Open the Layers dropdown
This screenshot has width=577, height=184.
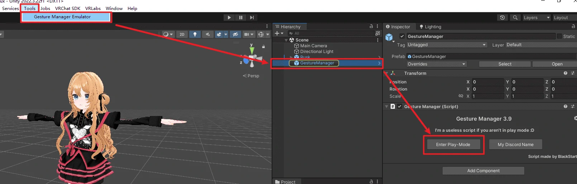(536, 18)
